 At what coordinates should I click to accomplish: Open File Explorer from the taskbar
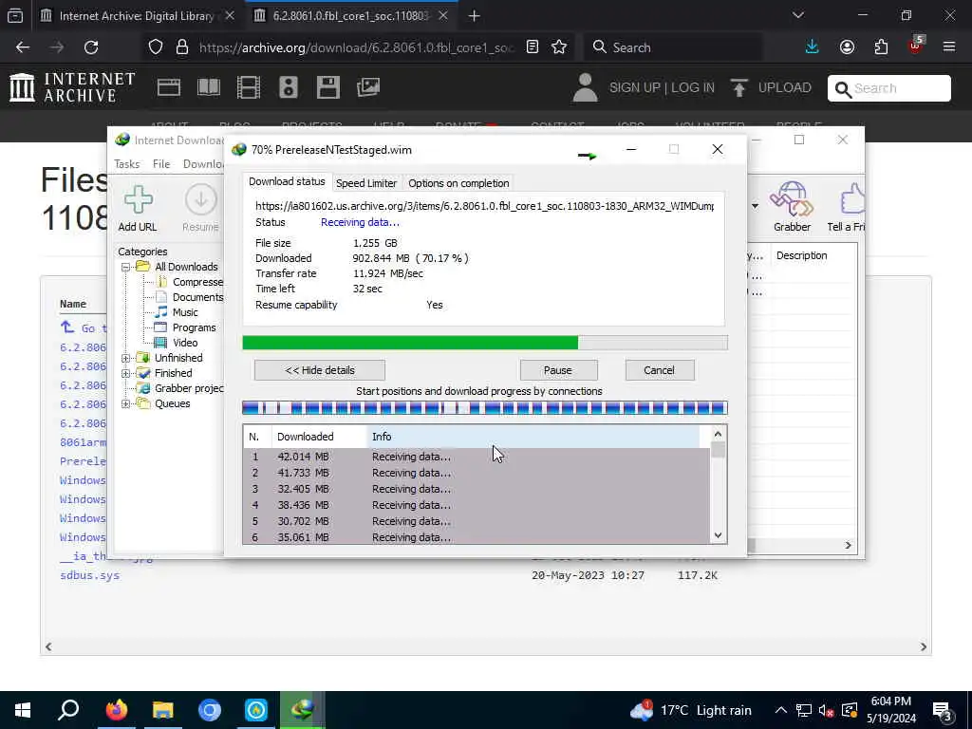click(x=163, y=710)
